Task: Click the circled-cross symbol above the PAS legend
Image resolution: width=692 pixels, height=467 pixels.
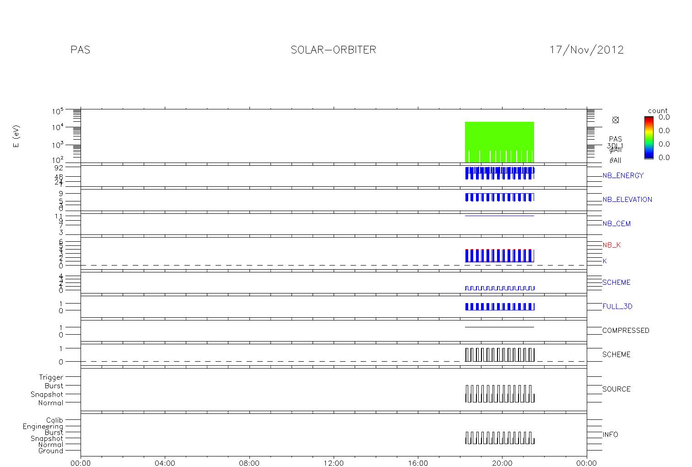Action: (x=616, y=120)
